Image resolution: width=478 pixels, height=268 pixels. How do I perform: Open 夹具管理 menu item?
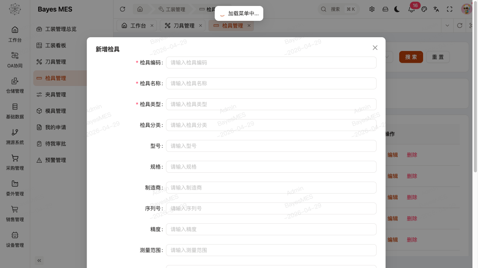[x=60, y=95]
